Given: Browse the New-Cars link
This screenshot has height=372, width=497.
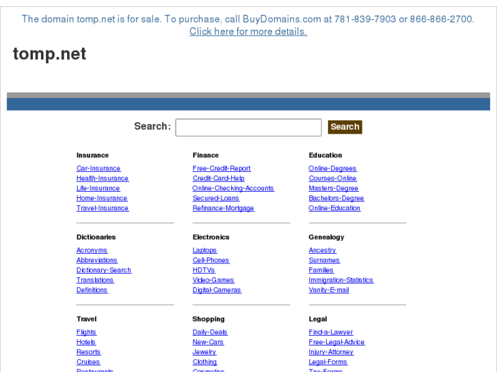Looking at the screenshot, I should click(x=208, y=342).
